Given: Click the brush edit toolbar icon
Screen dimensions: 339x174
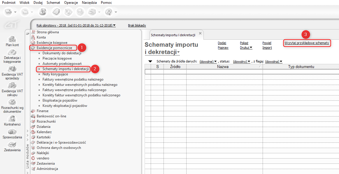Looking at the screenshot, I should [x=68, y=12].
